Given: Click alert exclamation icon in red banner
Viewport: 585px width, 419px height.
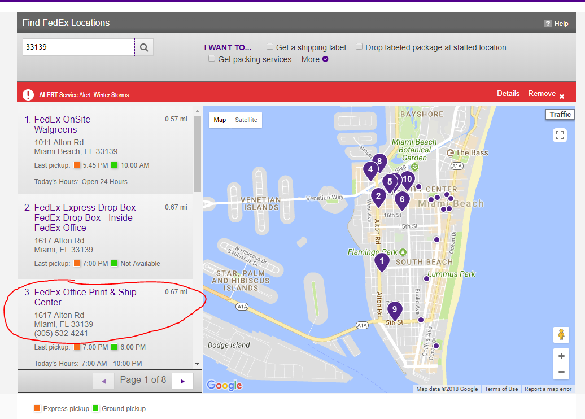Looking at the screenshot, I should 28,95.
